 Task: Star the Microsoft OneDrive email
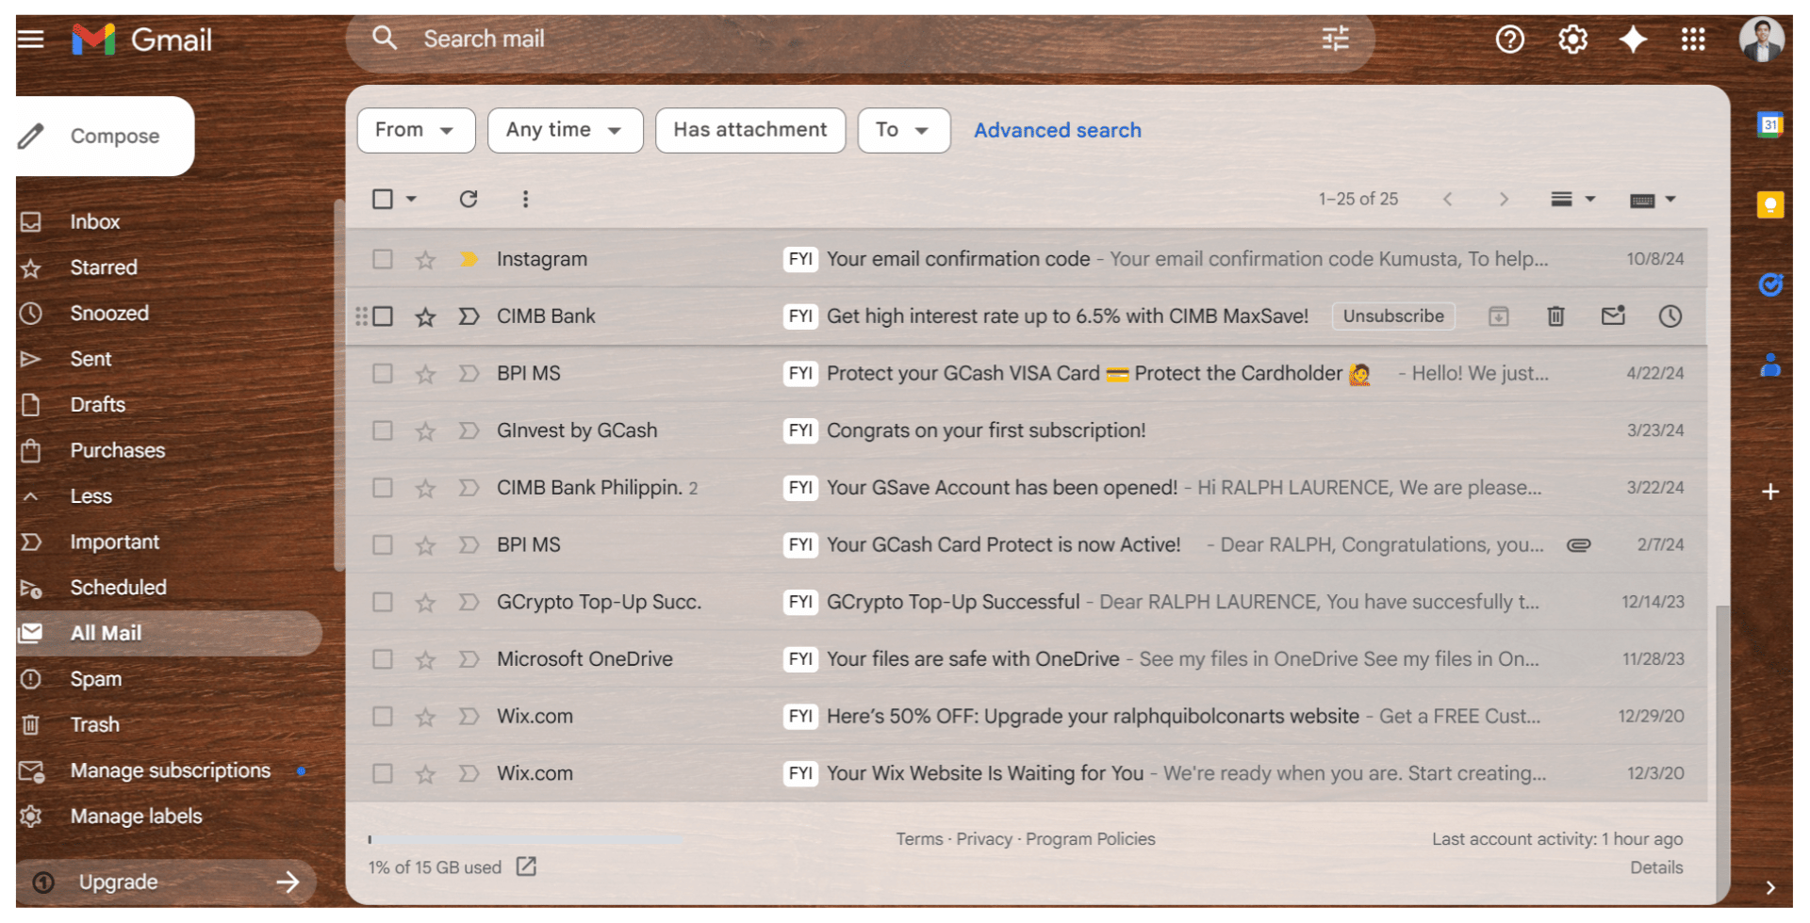425,659
